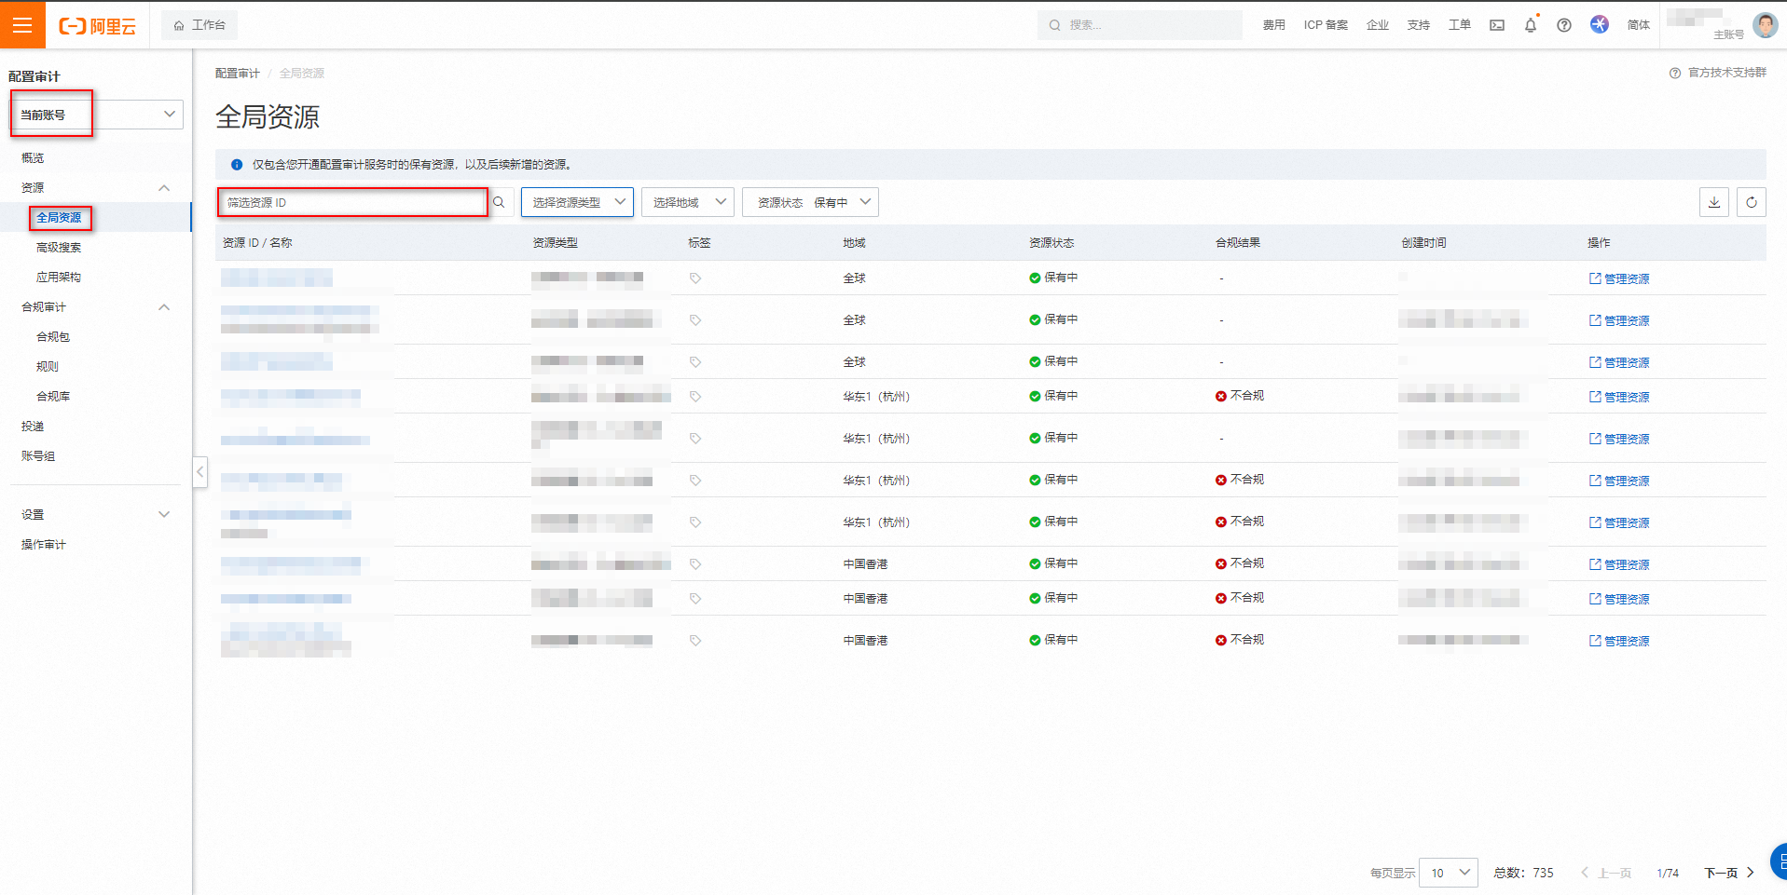The image size is (1787, 895).
Task: Open the 选择资源类型 dropdown
Action: click(x=577, y=202)
